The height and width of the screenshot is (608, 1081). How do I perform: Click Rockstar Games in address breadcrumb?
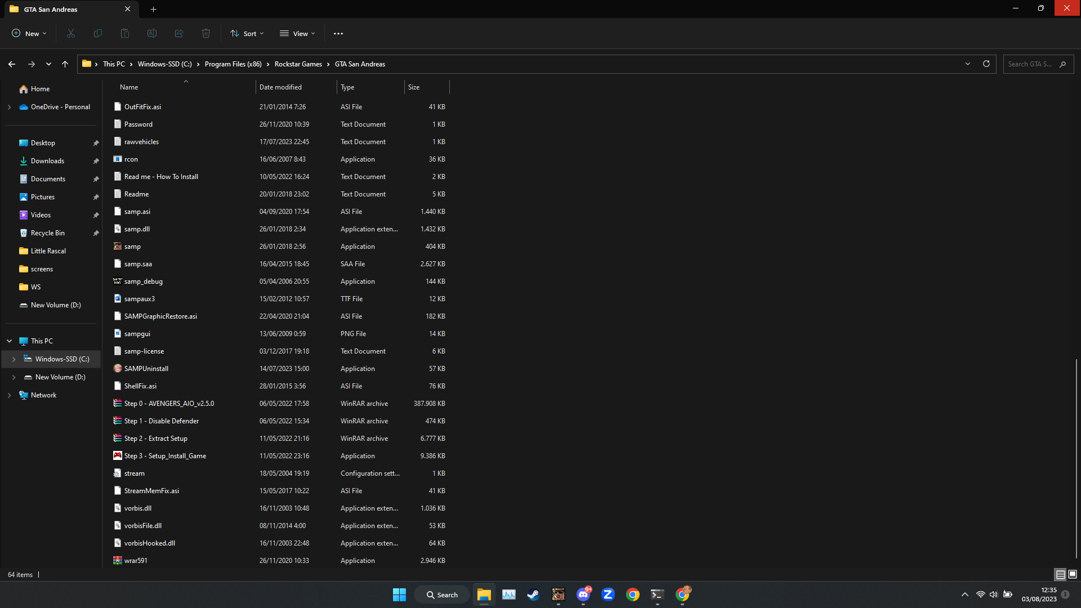coord(298,64)
